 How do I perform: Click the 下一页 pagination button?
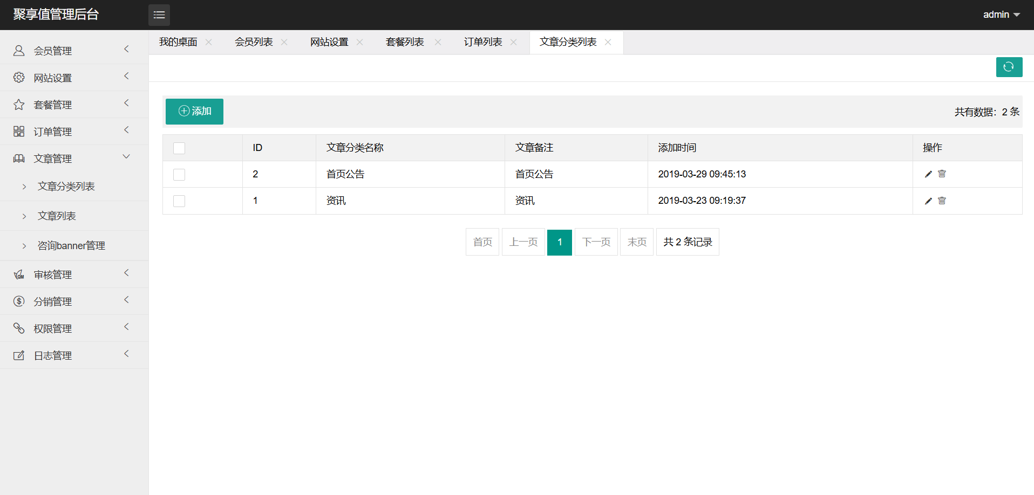coord(596,242)
